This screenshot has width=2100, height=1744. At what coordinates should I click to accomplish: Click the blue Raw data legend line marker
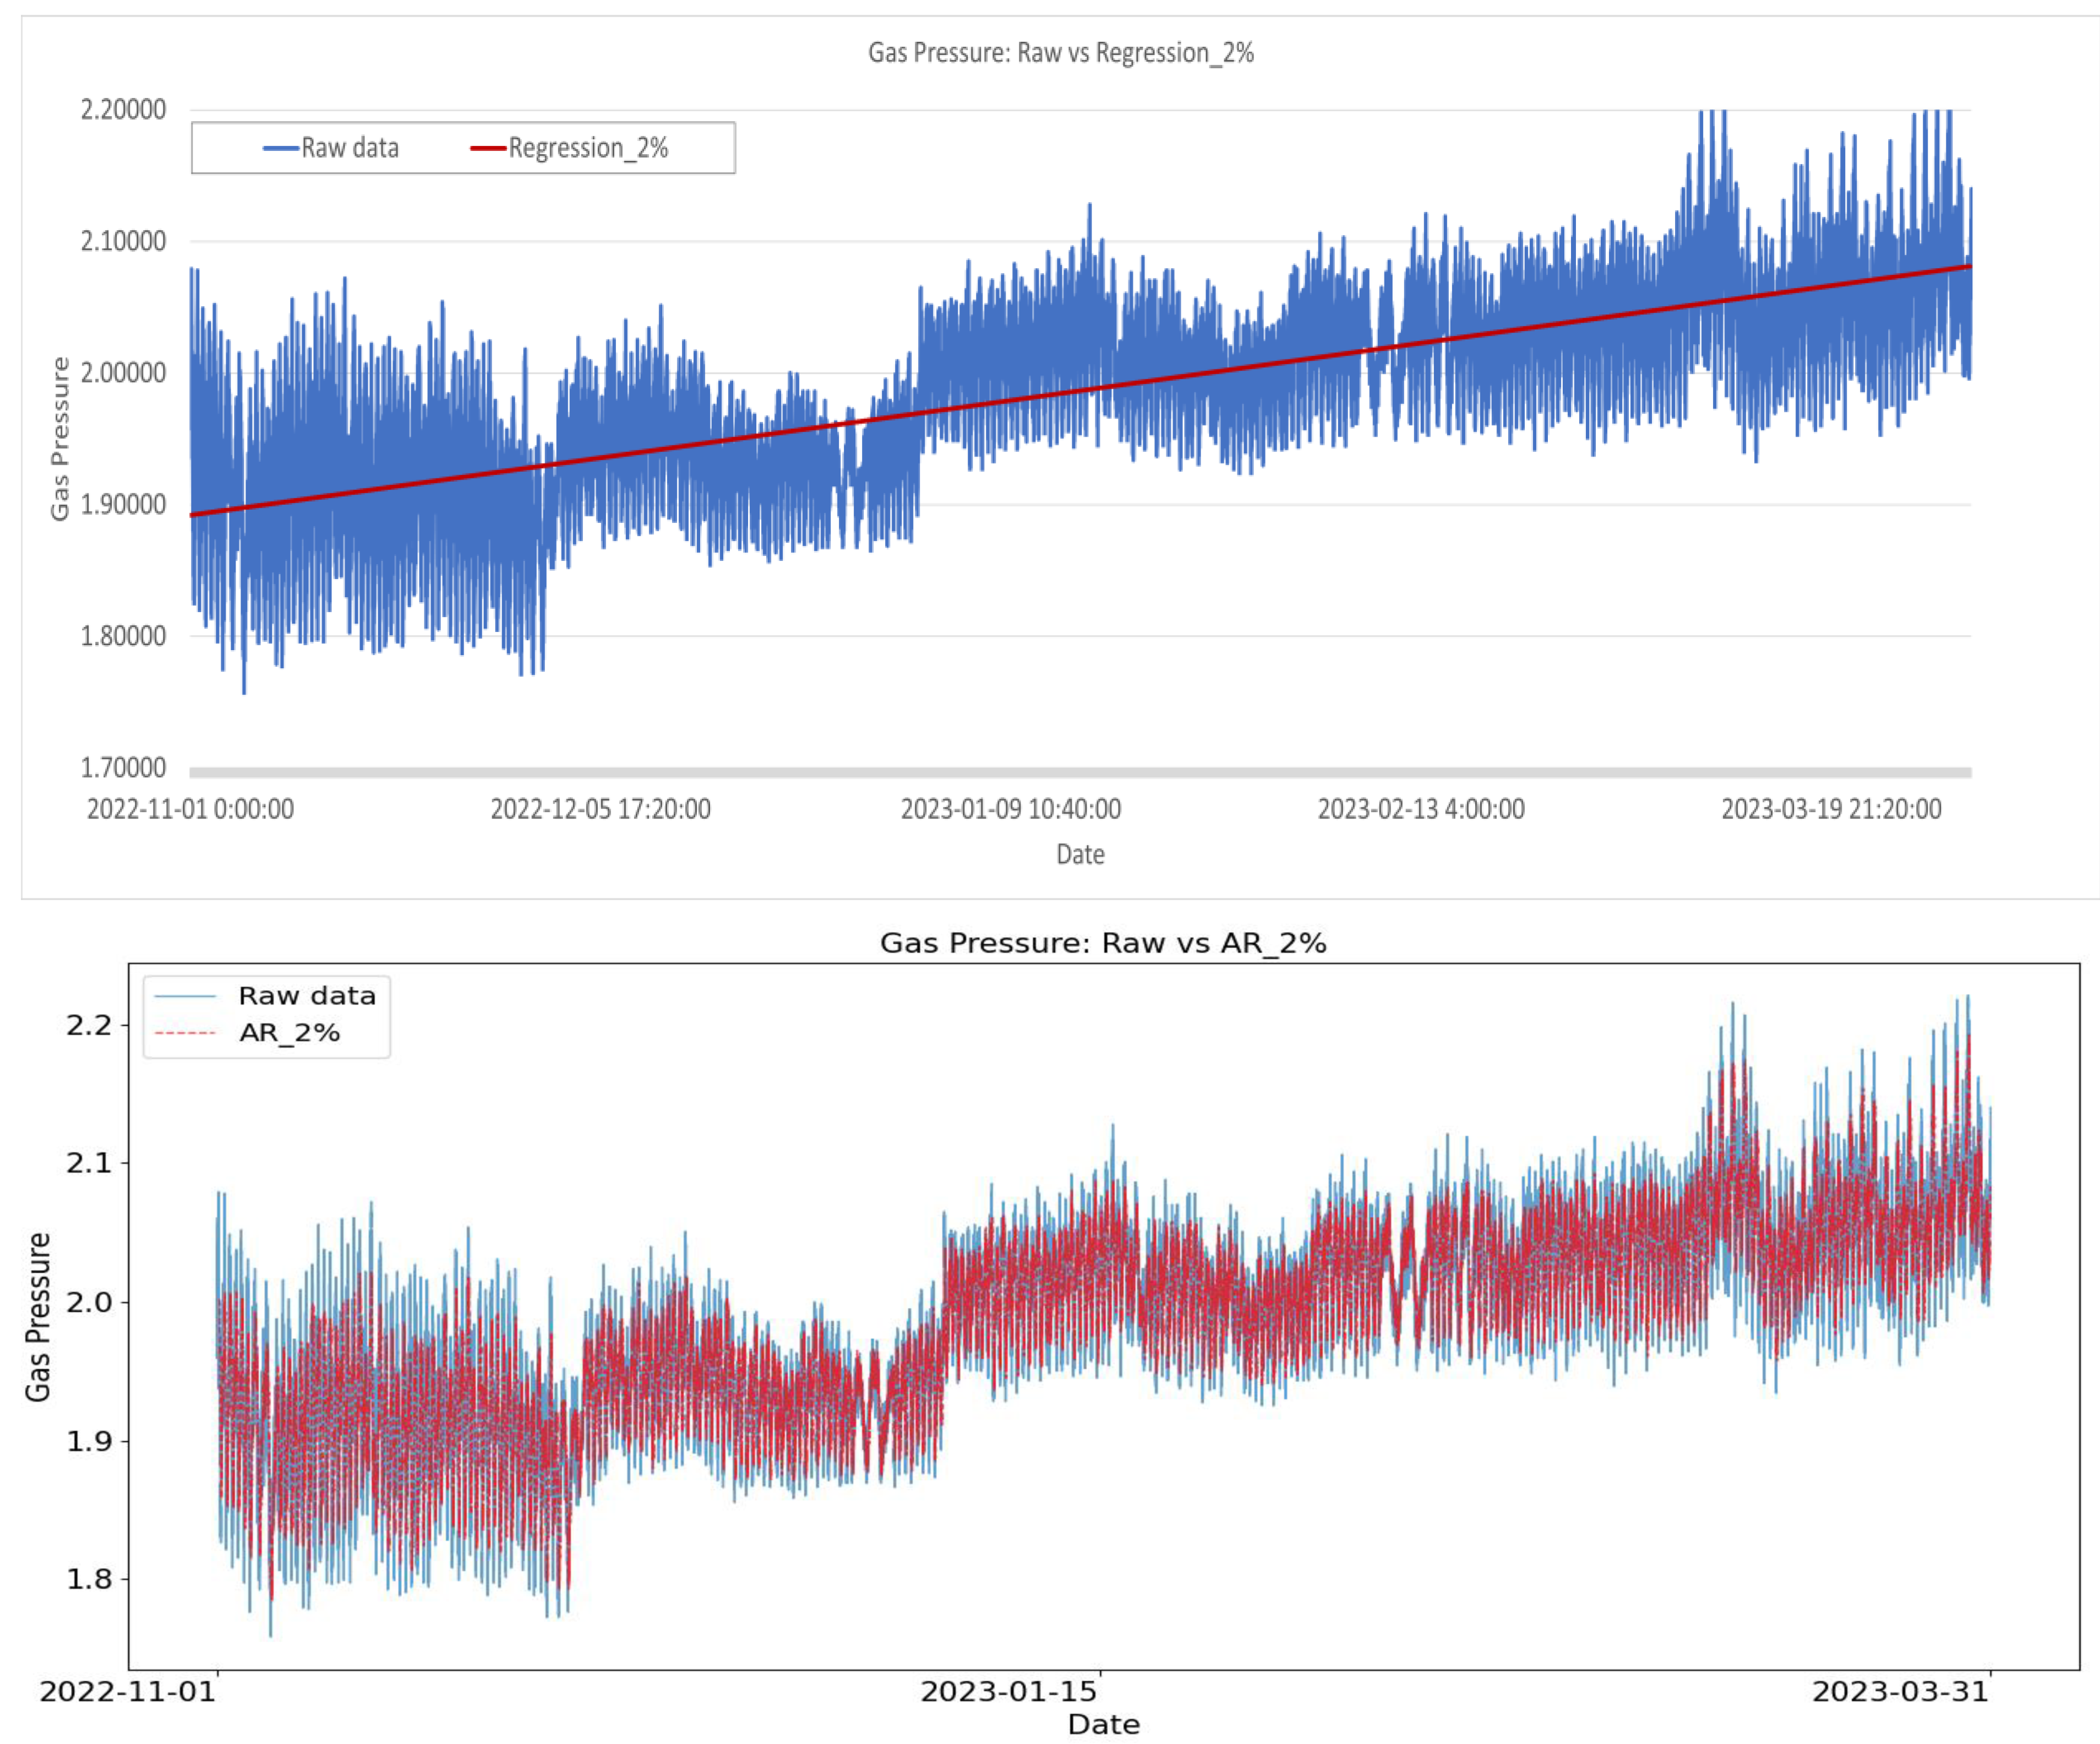pyautogui.click(x=280, y=148)
